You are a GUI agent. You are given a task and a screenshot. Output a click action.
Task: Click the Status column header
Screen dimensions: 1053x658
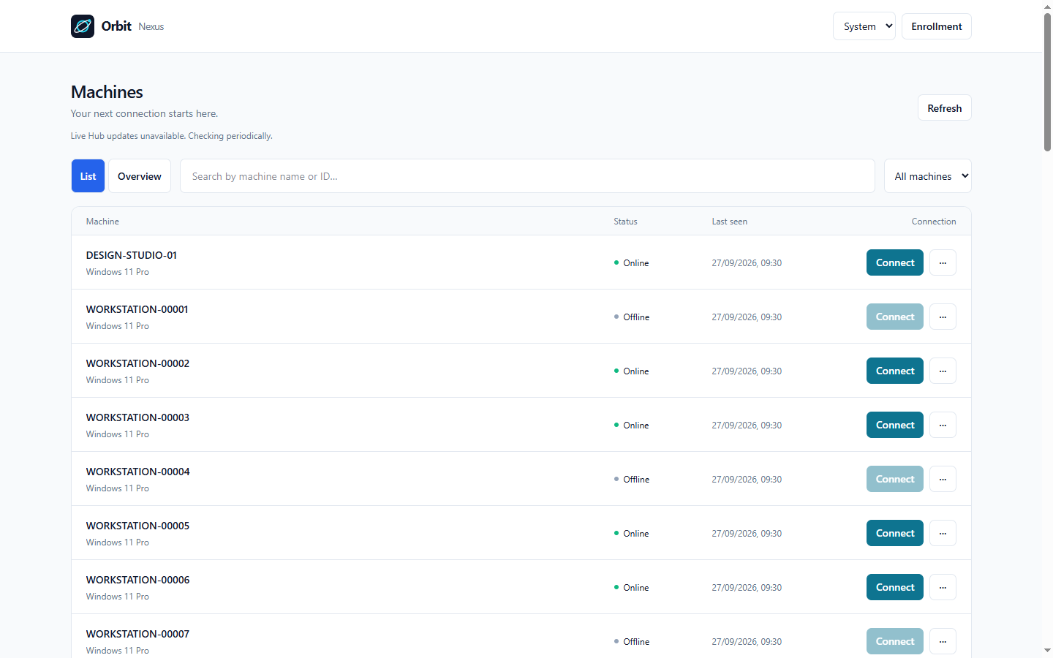[x=625, y=222]
